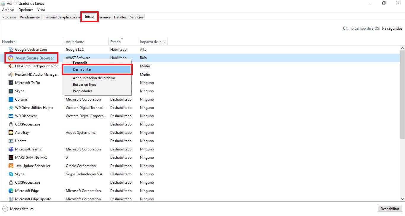This screenshot has width=405, height=216.
Task: Click the Microsoft To Do icon
Action: click(x=11, y=83)
